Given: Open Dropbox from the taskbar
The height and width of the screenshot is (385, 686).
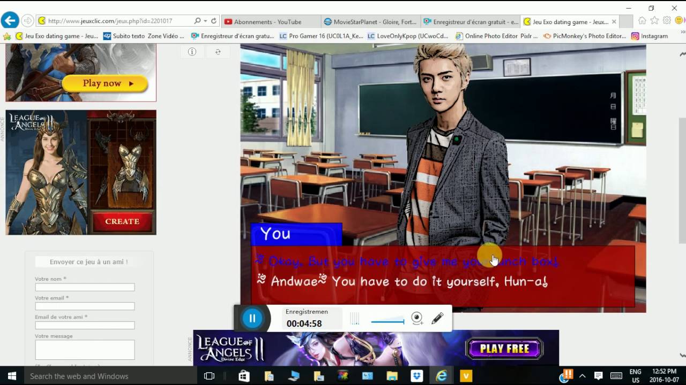Looking at the screenshot, I should 417,376.
